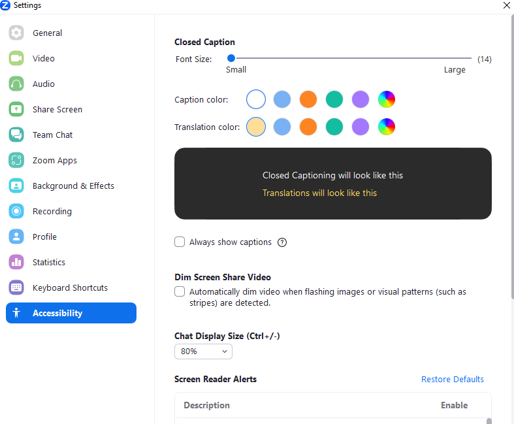The image size is (514, 424).
Task: Open Team Chat bubble icon
Action: click(x=16, y=135)
